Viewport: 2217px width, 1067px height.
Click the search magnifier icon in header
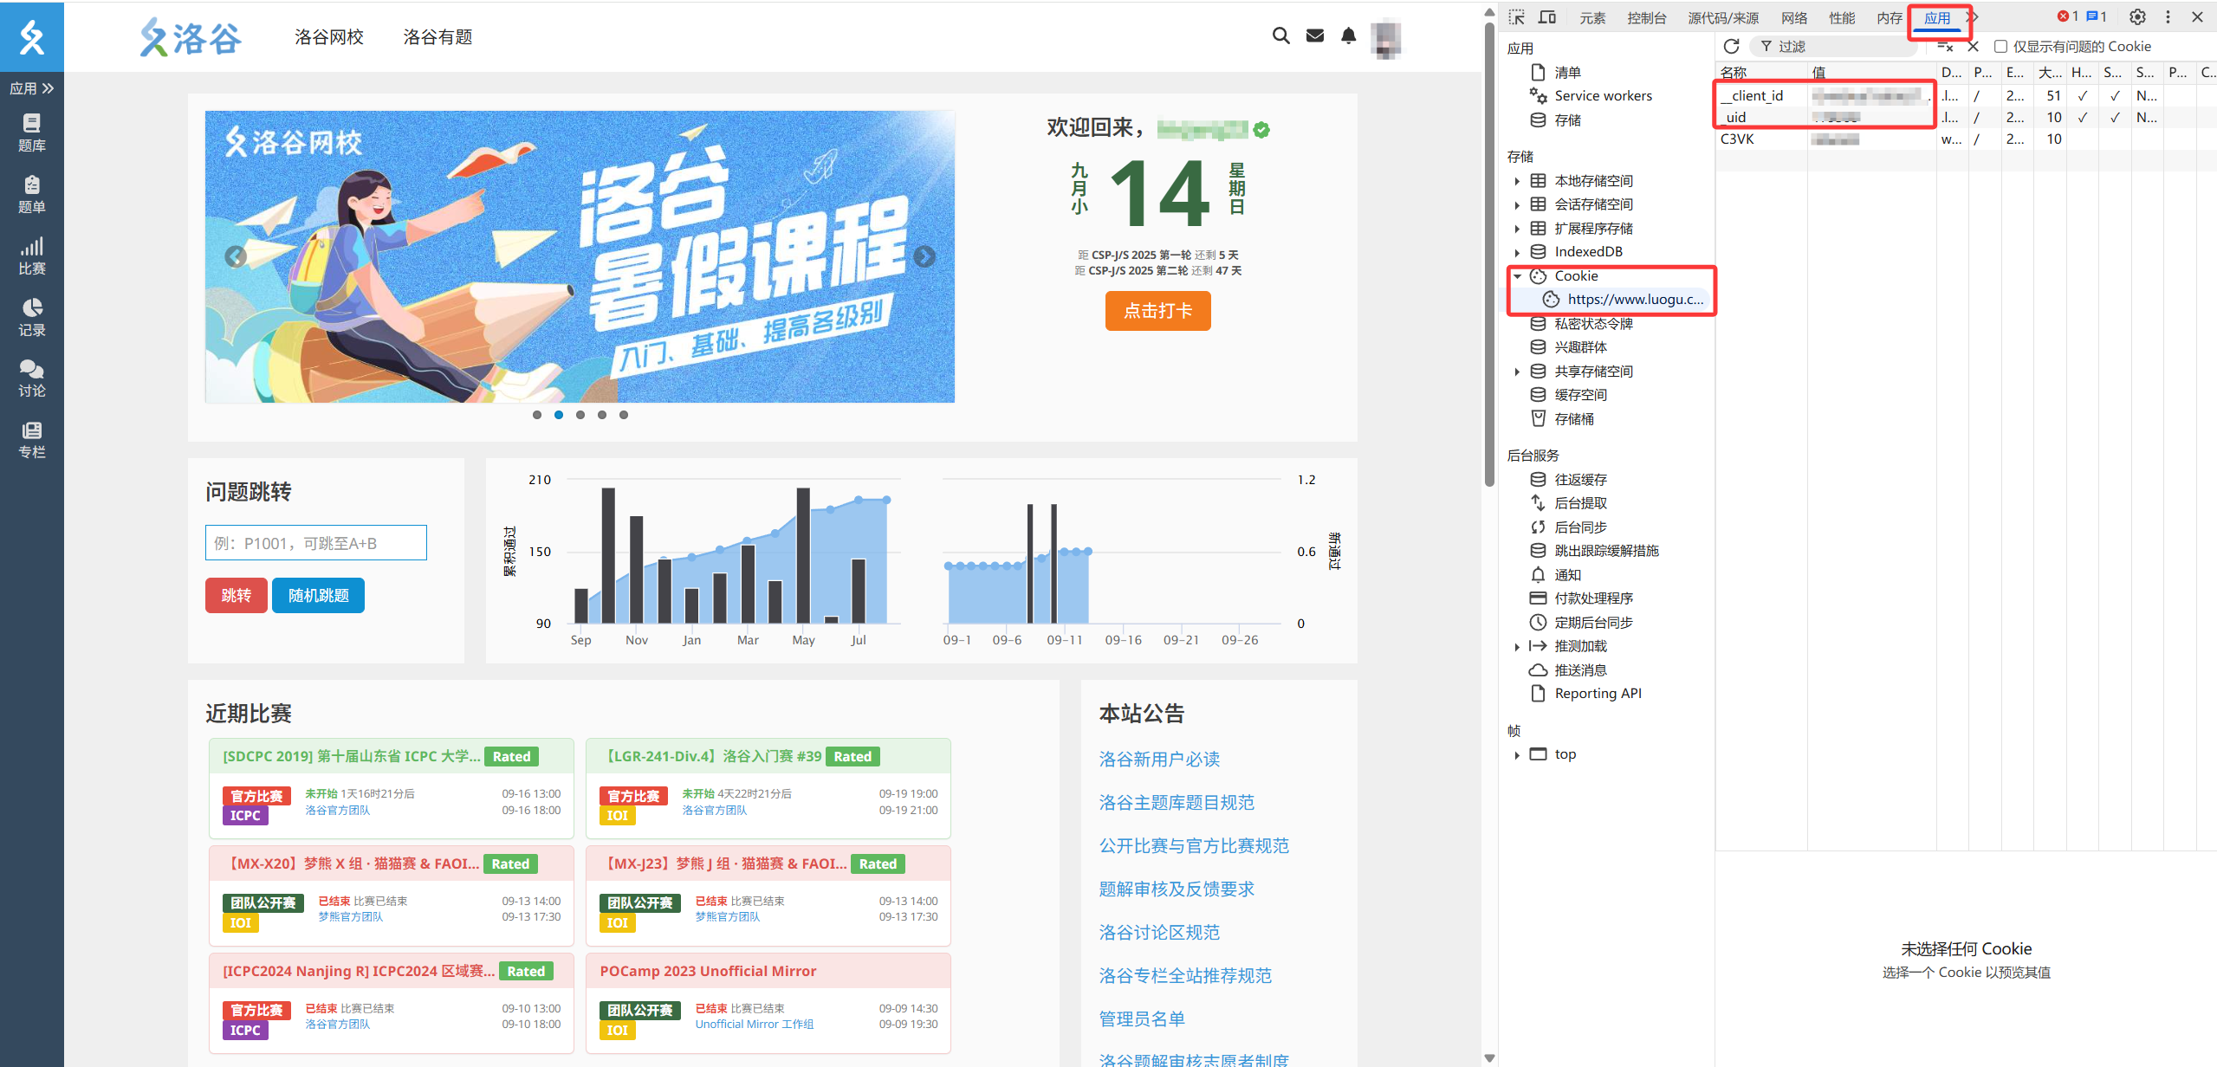pos(1280,36)
